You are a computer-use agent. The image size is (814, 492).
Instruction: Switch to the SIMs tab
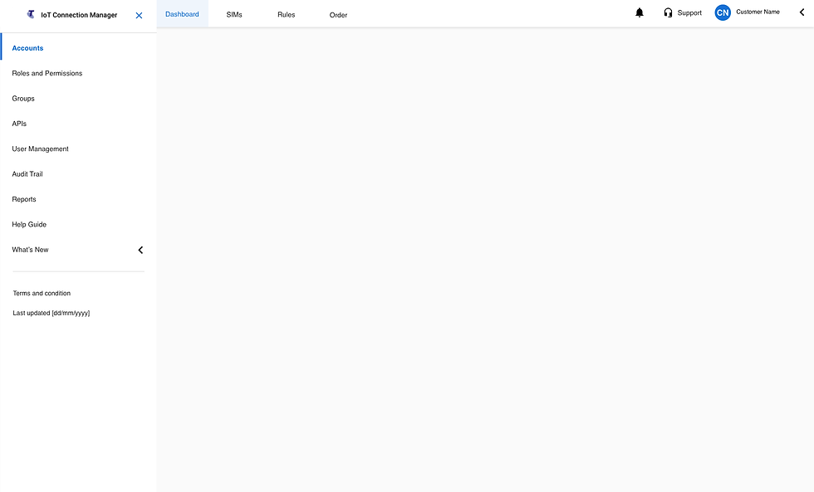click(234, 14)
